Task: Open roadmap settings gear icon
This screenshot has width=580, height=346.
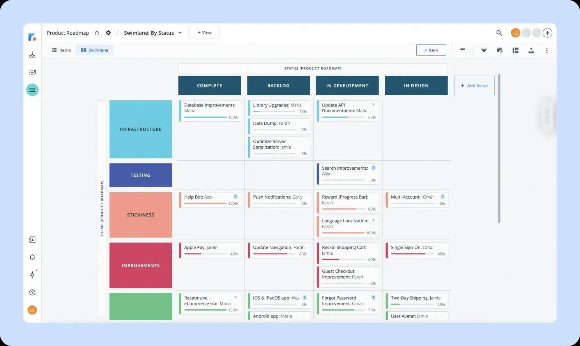Action: 108,33
